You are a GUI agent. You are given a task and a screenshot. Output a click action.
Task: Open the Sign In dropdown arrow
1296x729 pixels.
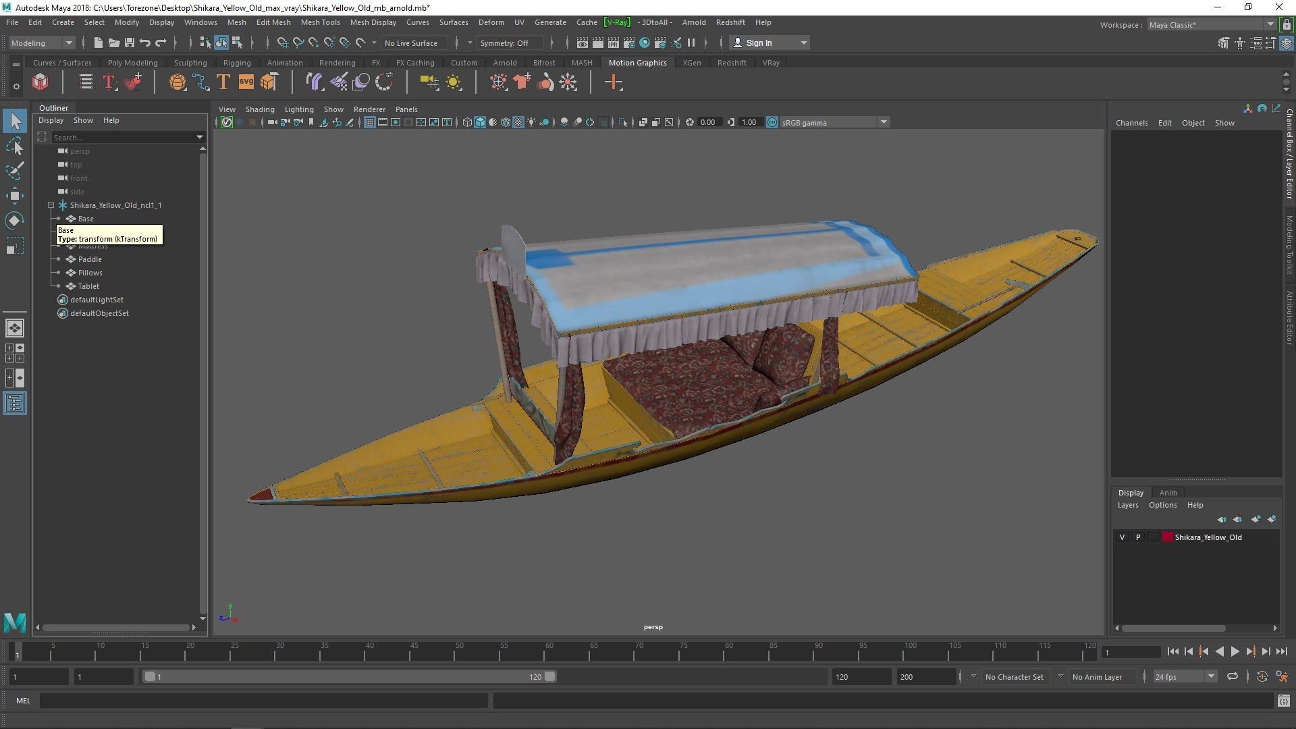(803, 43)
